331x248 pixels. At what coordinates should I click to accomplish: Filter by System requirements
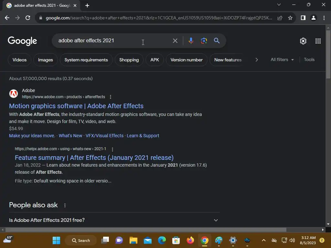tap(86, 60)
